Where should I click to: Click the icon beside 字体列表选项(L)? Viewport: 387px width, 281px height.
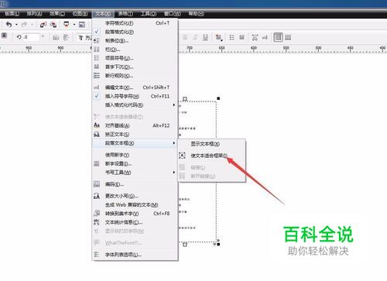[x=97, y=255]
